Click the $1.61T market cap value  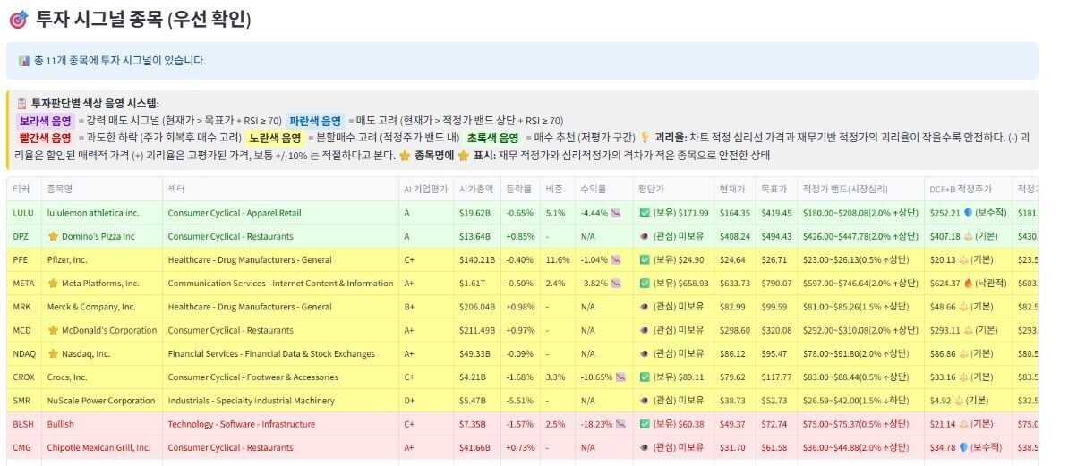(x=473, y=284)
